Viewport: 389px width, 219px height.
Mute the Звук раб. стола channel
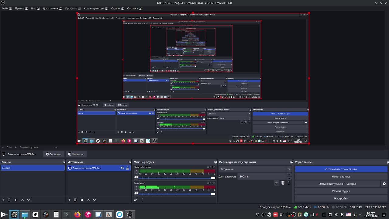click(136, 177)
